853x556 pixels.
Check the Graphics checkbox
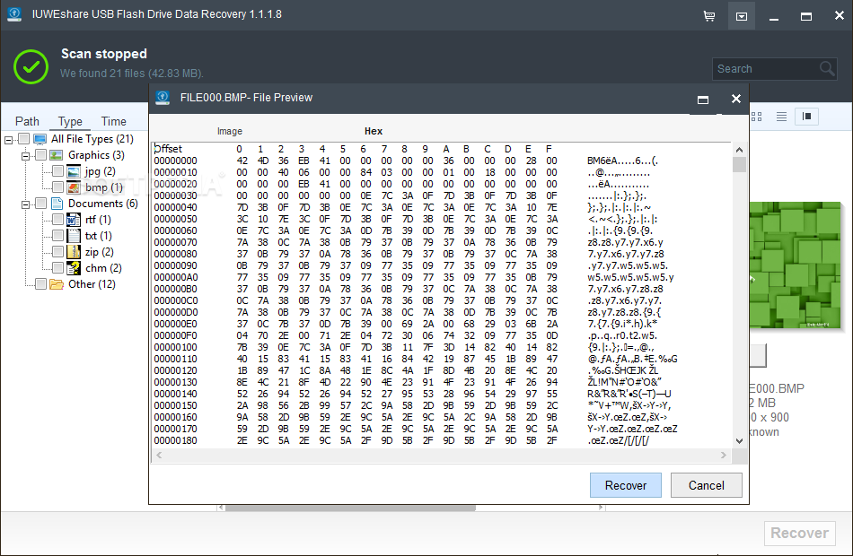click(x=40, y=155)
